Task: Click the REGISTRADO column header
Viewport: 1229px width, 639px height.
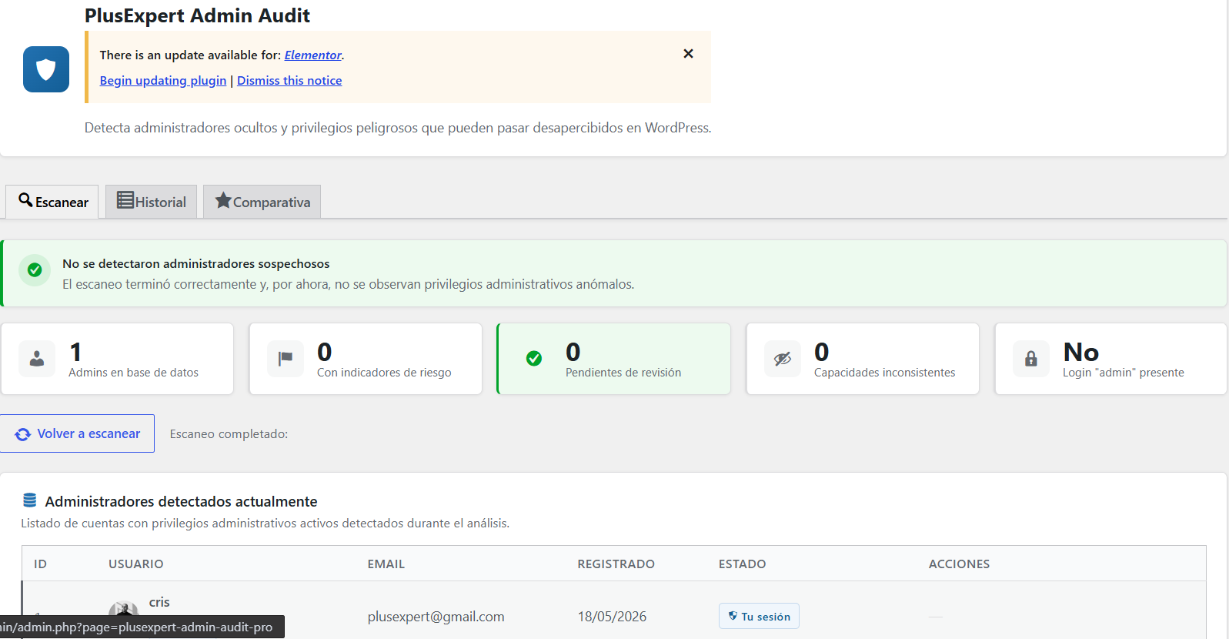Action: pos(616,564)
